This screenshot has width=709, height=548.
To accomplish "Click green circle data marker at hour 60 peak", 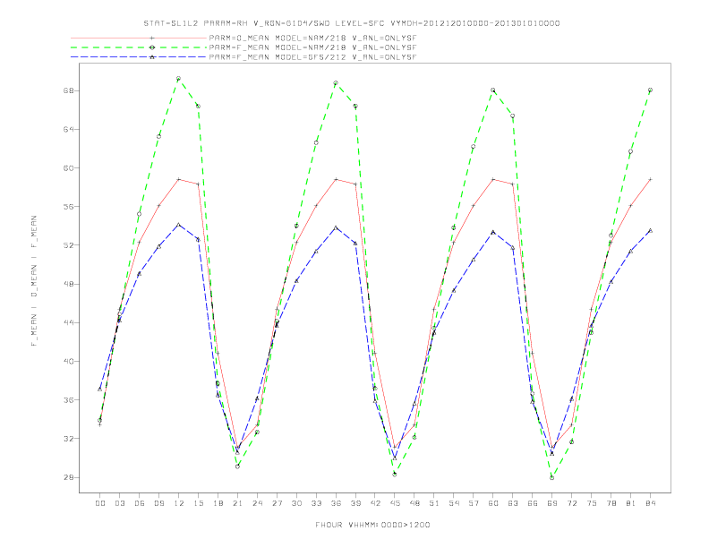I will pyautogui.click(x=493, y=90).
